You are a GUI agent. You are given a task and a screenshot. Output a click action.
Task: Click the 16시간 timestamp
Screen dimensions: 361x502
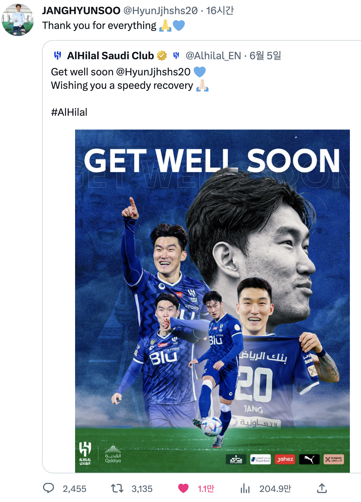(x=220, y=10)
